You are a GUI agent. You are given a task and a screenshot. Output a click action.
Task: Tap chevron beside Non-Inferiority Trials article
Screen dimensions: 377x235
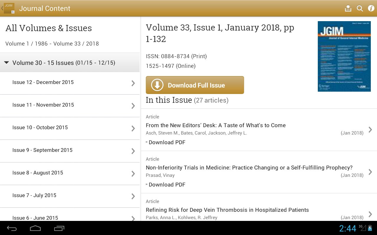370,172
